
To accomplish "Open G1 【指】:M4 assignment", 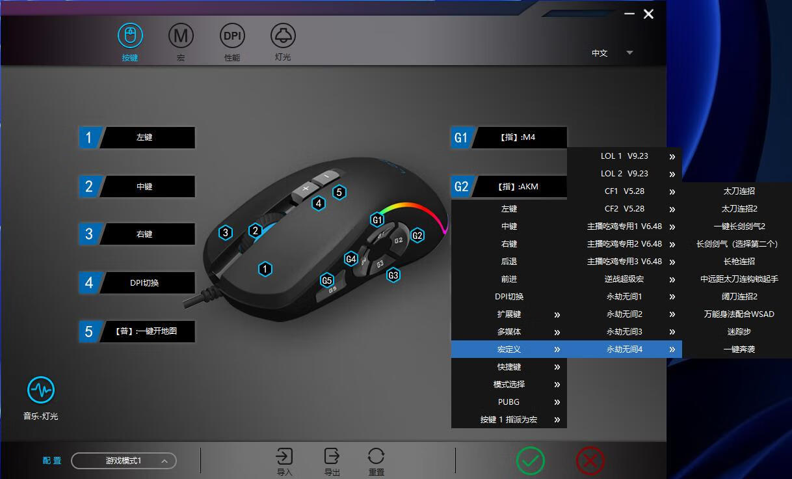I will (x=509, y=138).
